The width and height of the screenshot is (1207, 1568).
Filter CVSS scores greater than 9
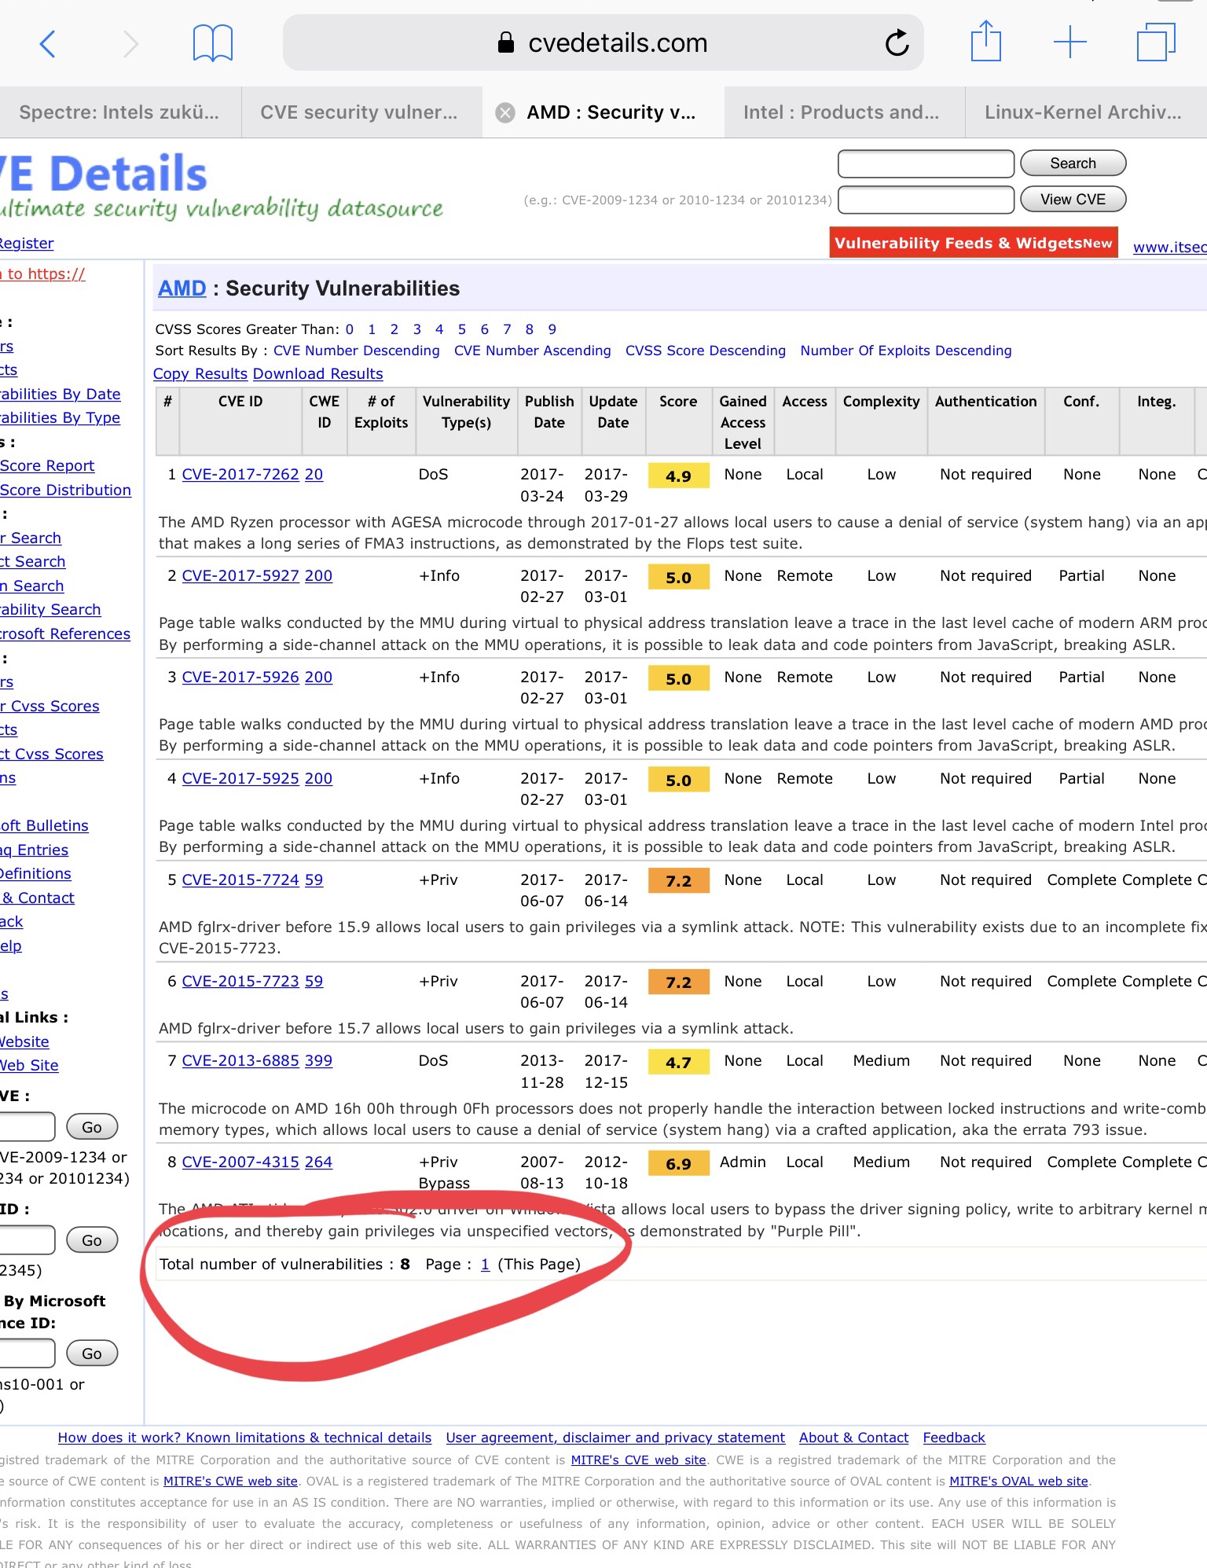tap(552, 329)
